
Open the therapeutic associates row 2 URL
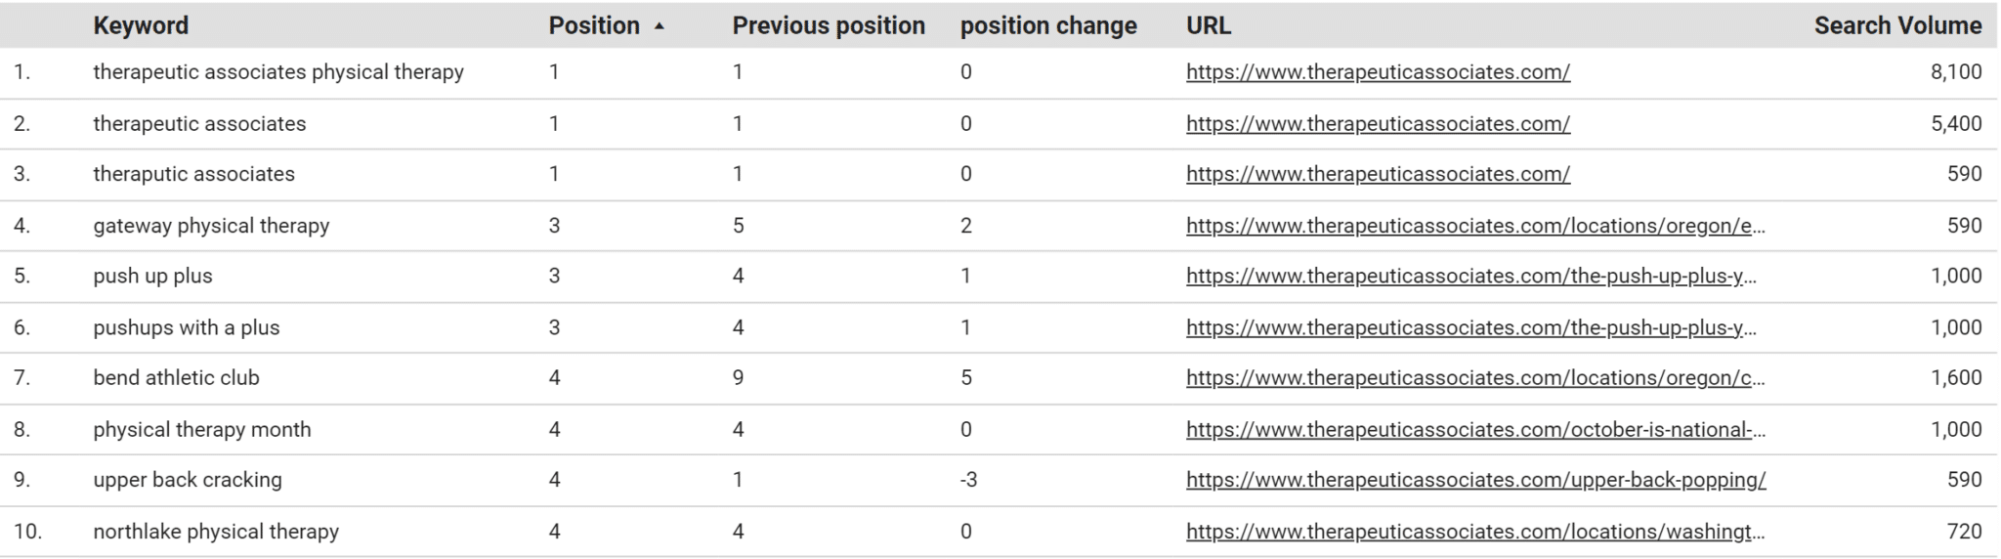click(x=1378, y=124)
